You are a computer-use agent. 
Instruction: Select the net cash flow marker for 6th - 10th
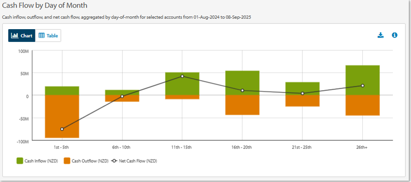(x=122, y=96)
